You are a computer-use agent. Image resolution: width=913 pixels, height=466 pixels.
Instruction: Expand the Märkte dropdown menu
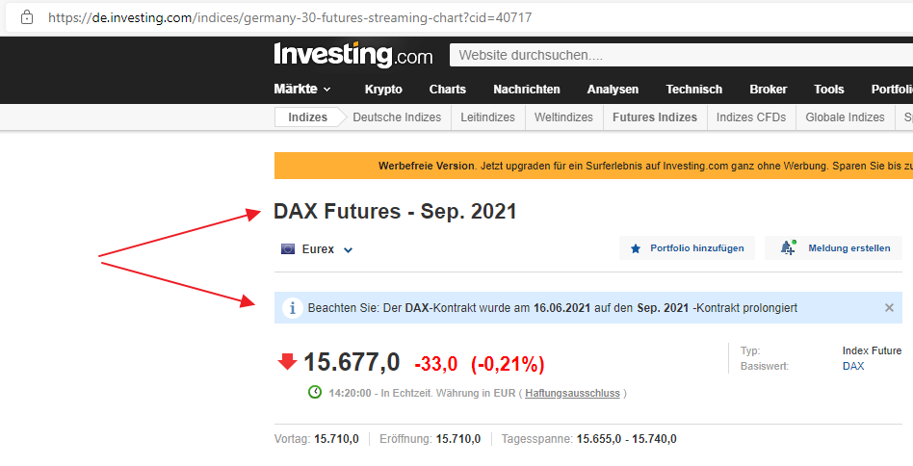coord(302,90)
